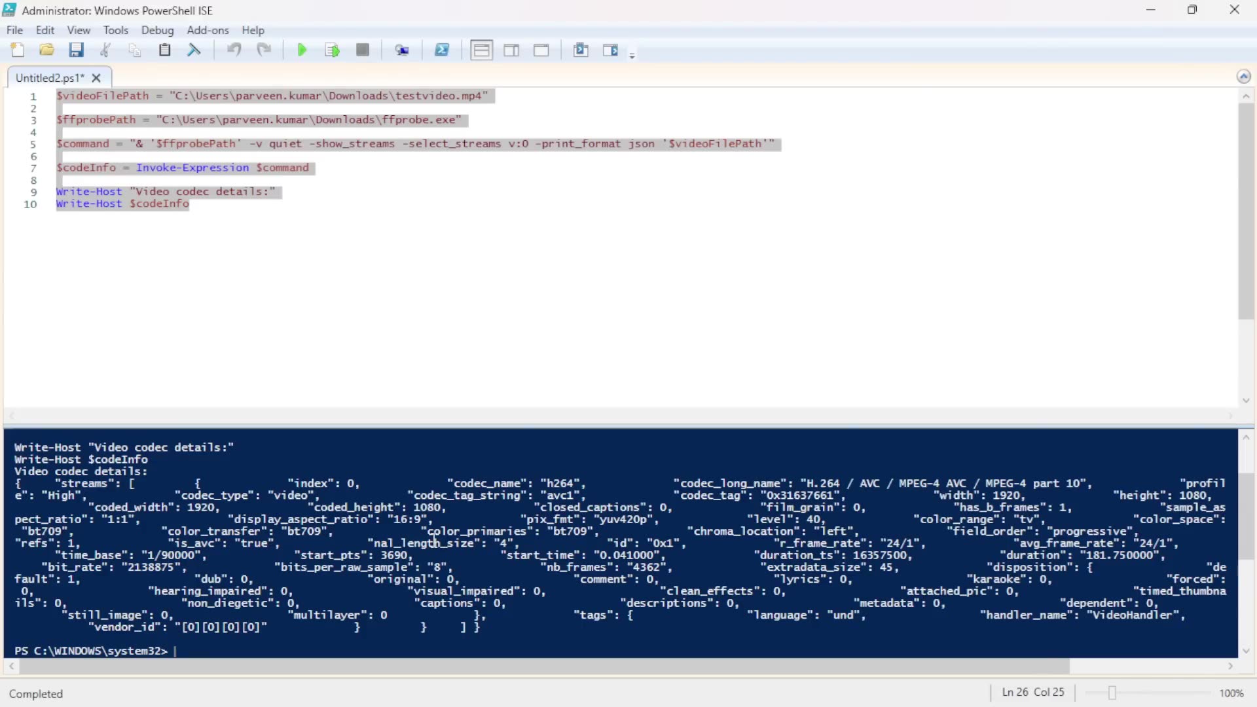1257x707 pixels.
Task: Show the Command Window icon
Action: point(581,50)
